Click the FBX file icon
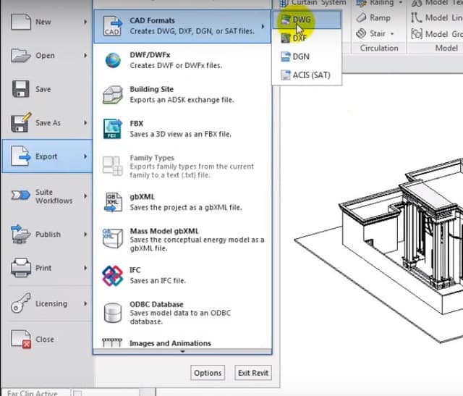Image resolution: width=463 pixels, height=396 pixels. pos(113,129)
